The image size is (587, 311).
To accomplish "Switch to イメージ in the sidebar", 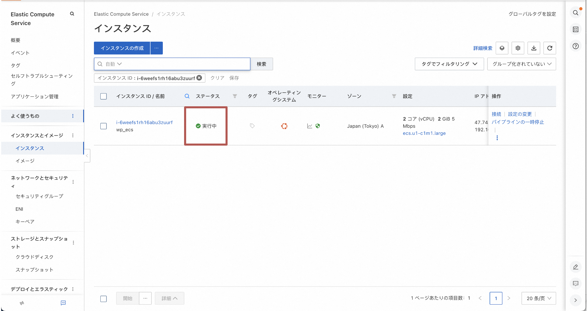I will (x=25, y=160).
